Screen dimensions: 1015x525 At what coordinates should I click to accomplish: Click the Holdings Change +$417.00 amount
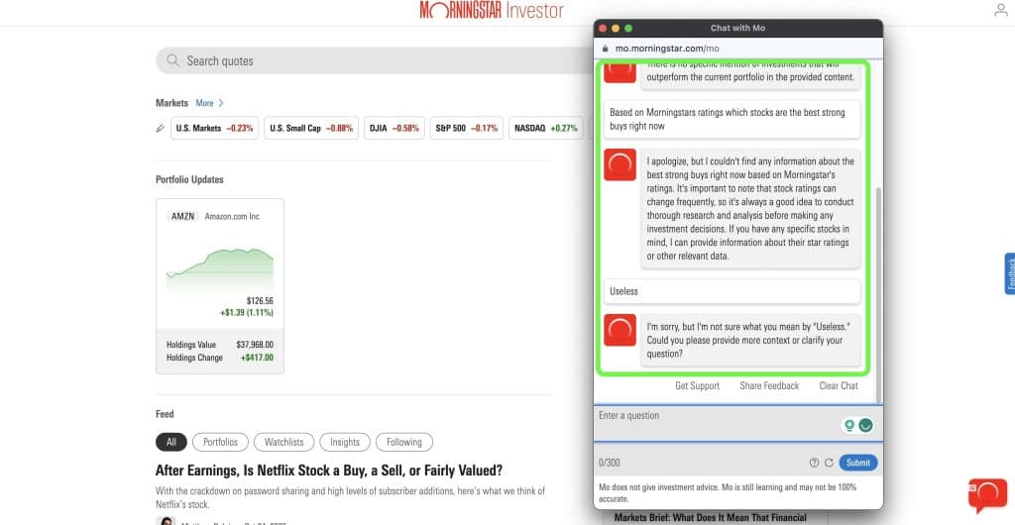click(257, 358)
